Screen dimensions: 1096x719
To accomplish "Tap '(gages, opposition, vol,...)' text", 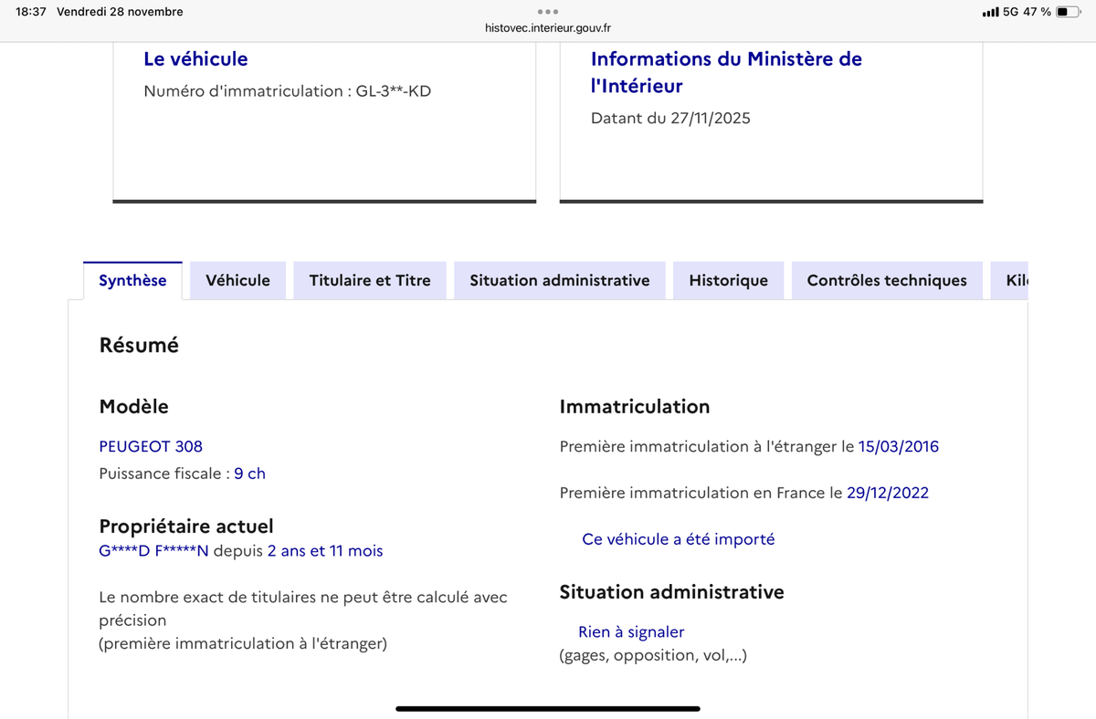I will pyautogui.click(x=653, y=655).
